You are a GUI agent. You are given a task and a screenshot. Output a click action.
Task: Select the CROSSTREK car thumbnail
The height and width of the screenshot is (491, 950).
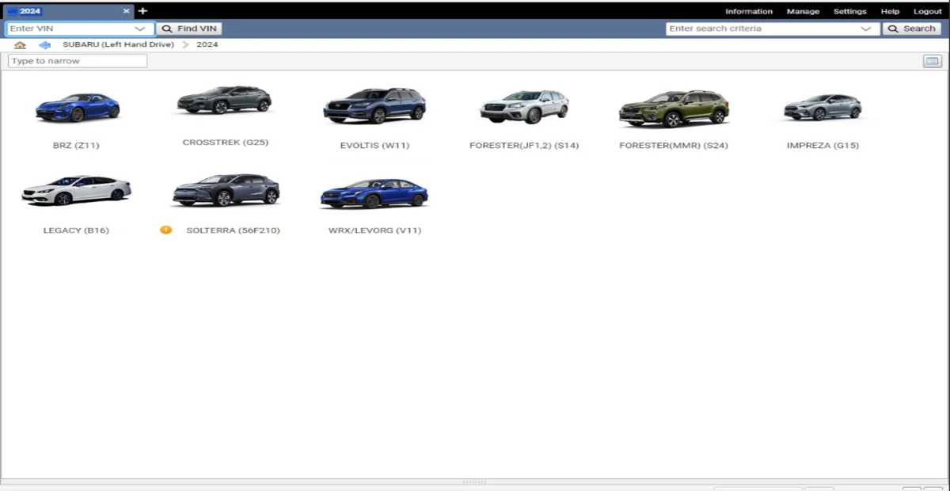click(225, 101)
